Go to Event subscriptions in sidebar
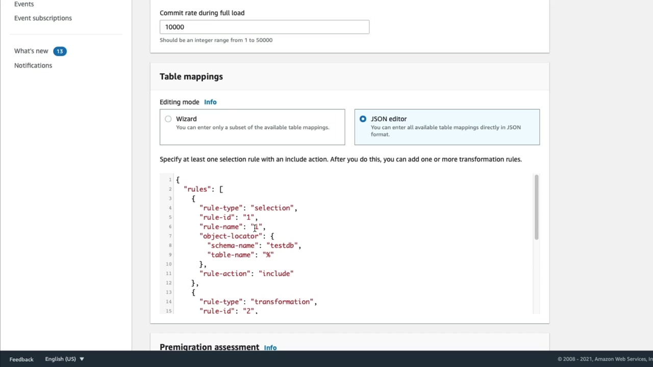Screen dimensions: 653x367 (43, 18)
